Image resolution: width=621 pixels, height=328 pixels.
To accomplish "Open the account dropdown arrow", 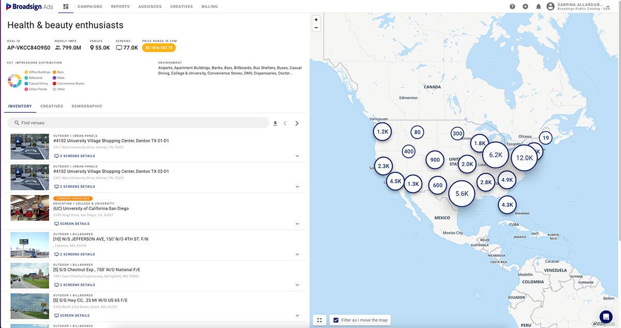I will (x=608, y=7).
